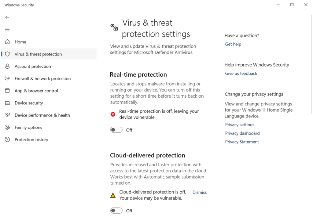
Task: Open Firewall & network protection
Action: pos(42,78)
